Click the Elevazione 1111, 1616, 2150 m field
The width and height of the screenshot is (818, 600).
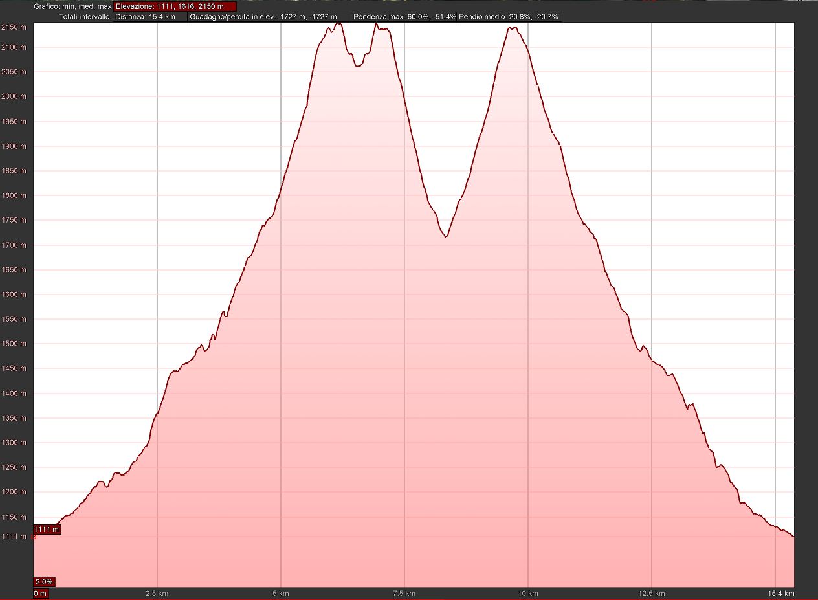click(x=175, y=6)
